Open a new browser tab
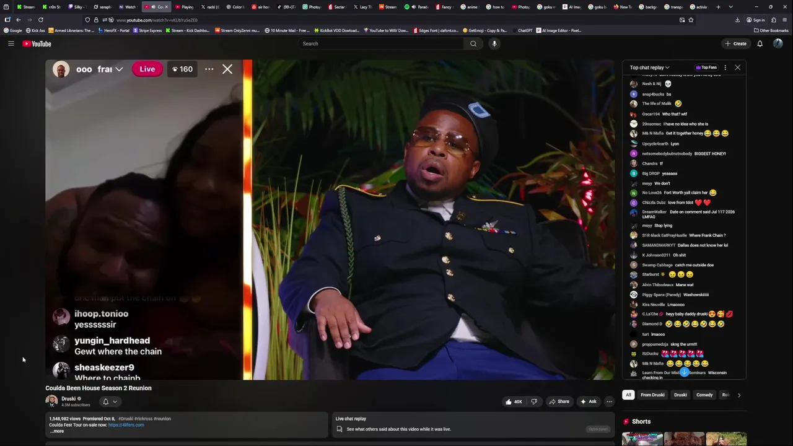793x446 pixels. point(718,7)
